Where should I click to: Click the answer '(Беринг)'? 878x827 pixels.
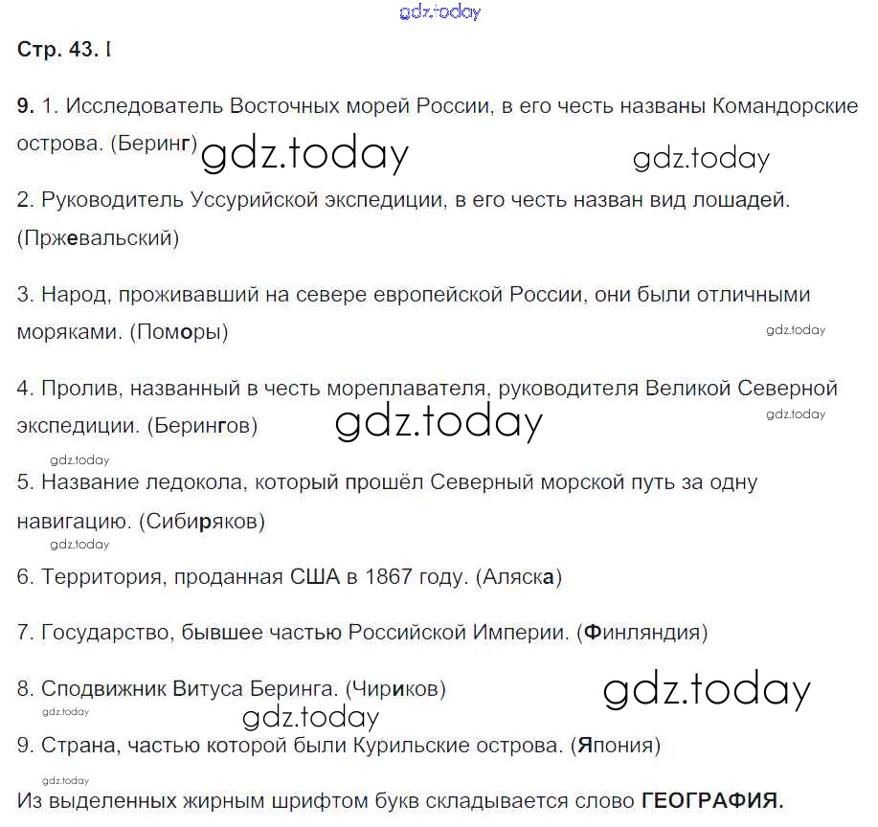154,144
